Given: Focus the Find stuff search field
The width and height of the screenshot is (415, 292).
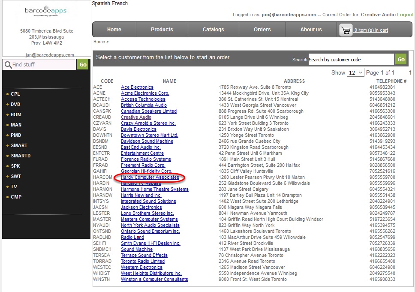Looking at the screenshot, I should point(39,64).
